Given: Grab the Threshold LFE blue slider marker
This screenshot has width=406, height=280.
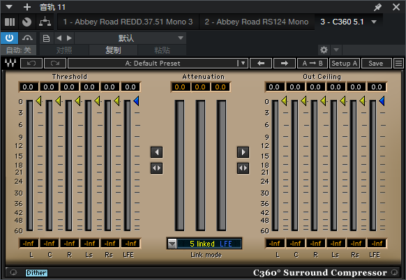Looking at the screenshot, I should pyautogui.click(x=136, y=101).
